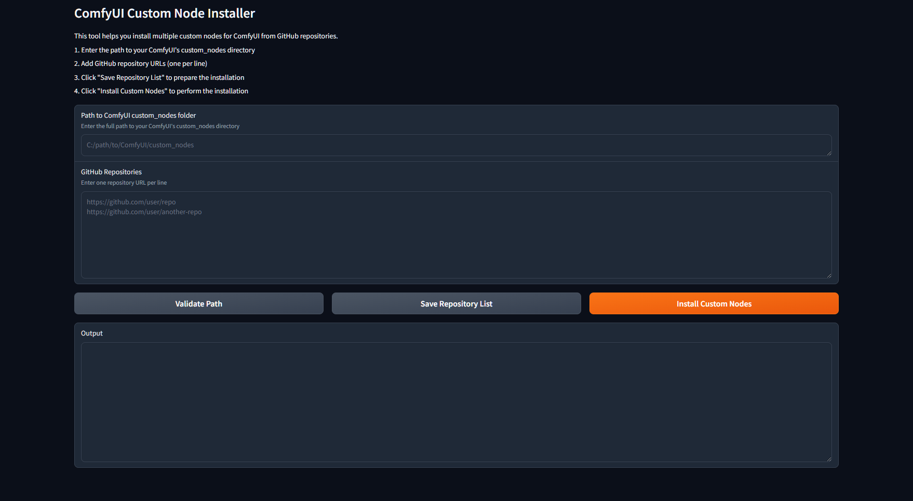This screenshot has width=913, height=501.
Task: Click step 3 "Save Repository List" instruction
Action: [x=159, y=77]
